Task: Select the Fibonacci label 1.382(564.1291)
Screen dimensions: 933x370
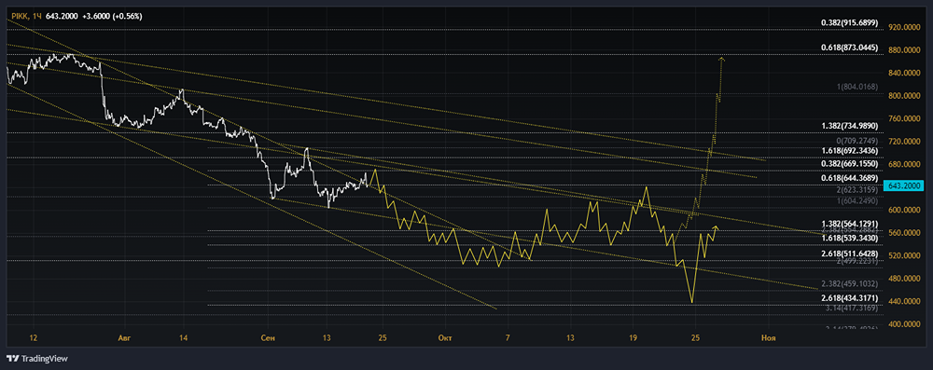Action: coord(850,224)
